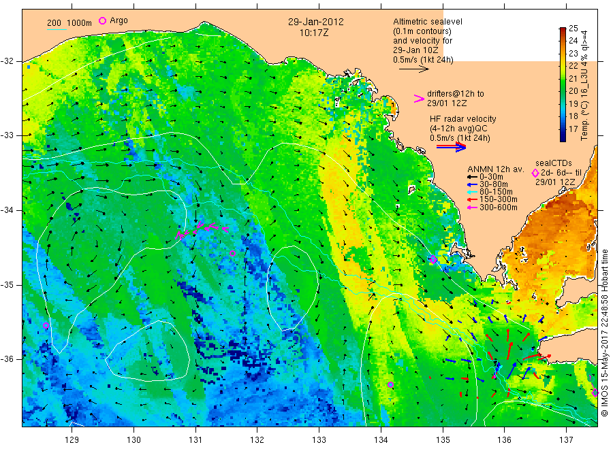613x449 pixels.
Task: Click the -36 latitude axis label
Action: click(7, 359)
